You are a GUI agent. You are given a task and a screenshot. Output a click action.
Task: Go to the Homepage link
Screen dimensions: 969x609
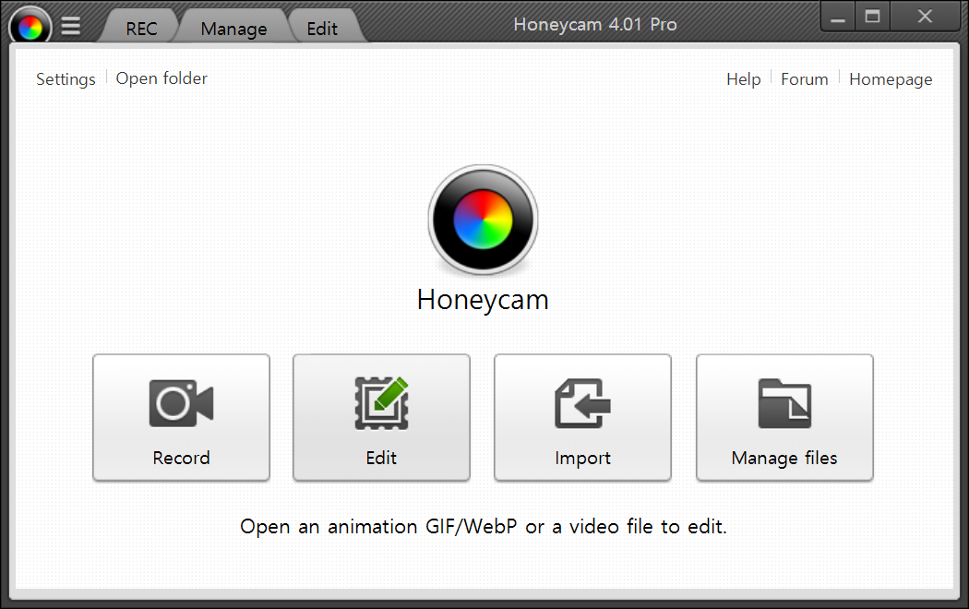[891, 79]
